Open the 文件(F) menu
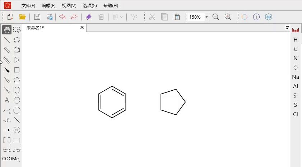Screen dimensions: 302x167 [x=28, y=6]
